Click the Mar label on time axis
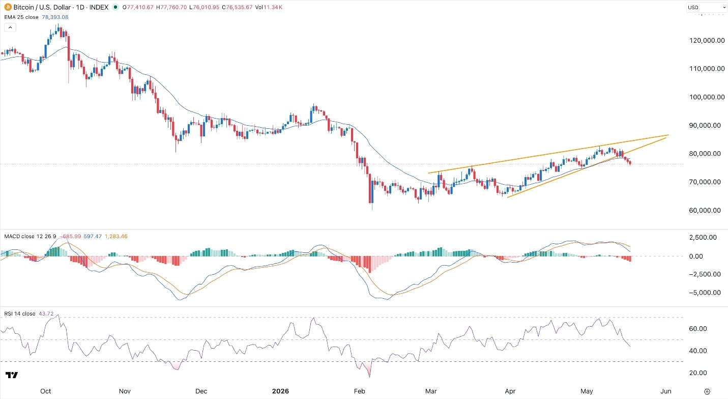 (x=431, y=391)
